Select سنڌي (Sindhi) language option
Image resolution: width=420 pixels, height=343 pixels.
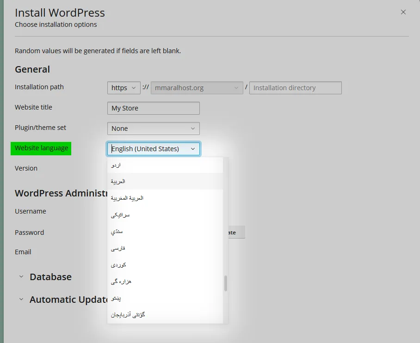coord(165,231)
